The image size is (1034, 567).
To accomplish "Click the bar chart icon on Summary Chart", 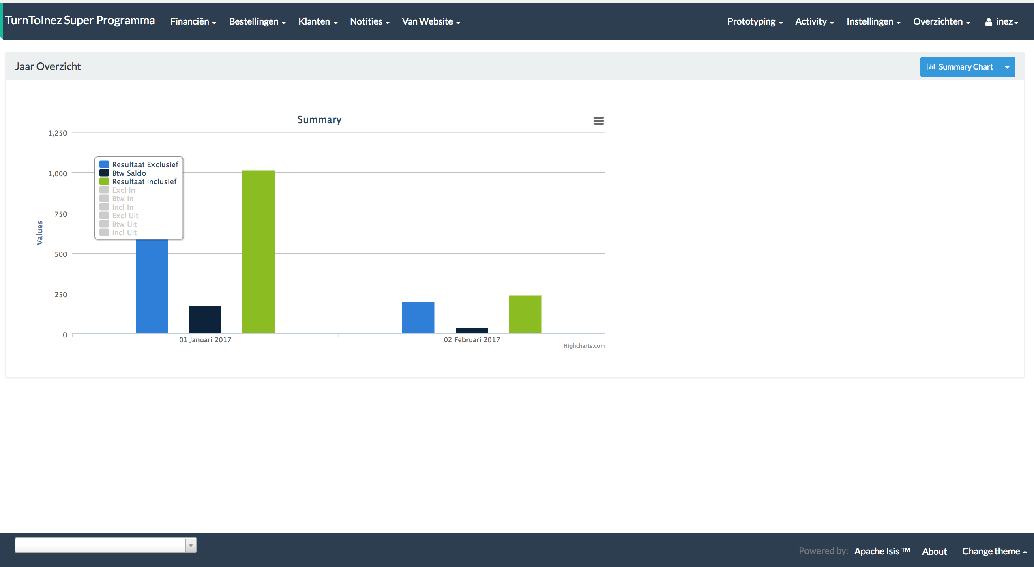I will 931,67.
